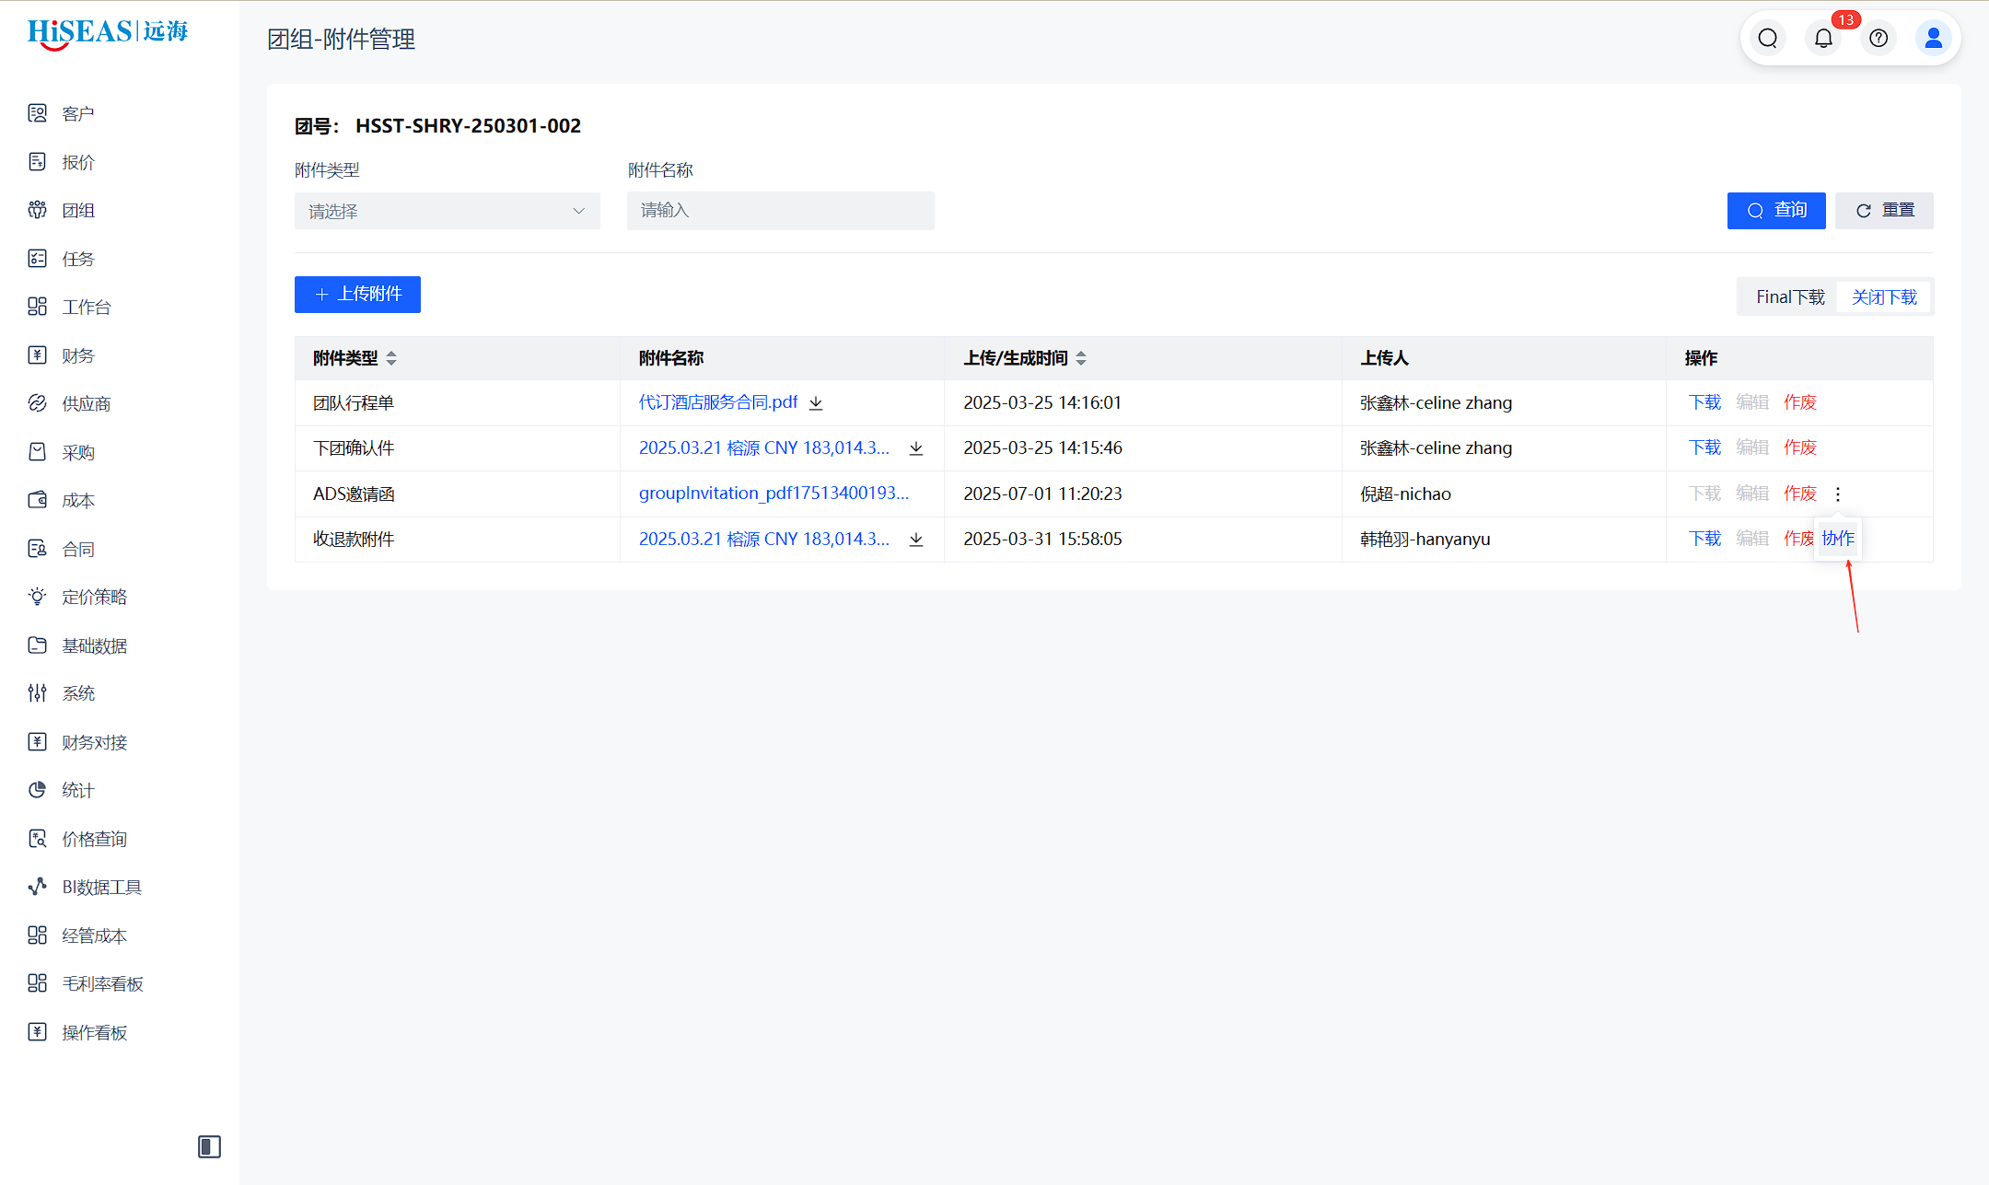Expand the 附件类型 dropdown
The height and width of the screenshot is (1185, 1989).
point(448,211)
